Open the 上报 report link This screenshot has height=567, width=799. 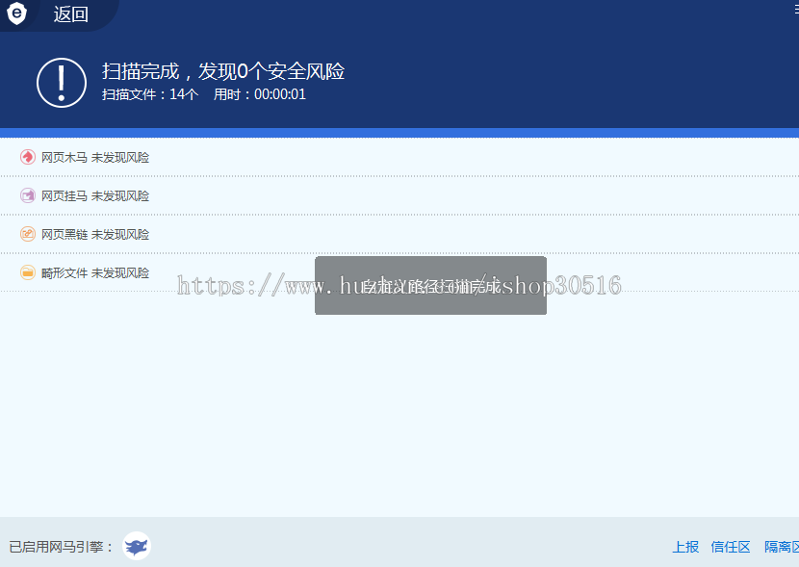tap(684, 546)
